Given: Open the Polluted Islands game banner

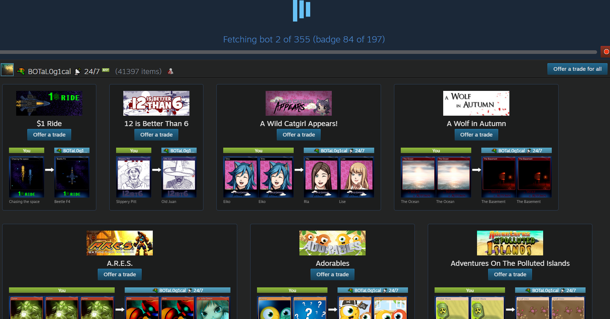Looking at the screenshot, I should tap(510, 243).
